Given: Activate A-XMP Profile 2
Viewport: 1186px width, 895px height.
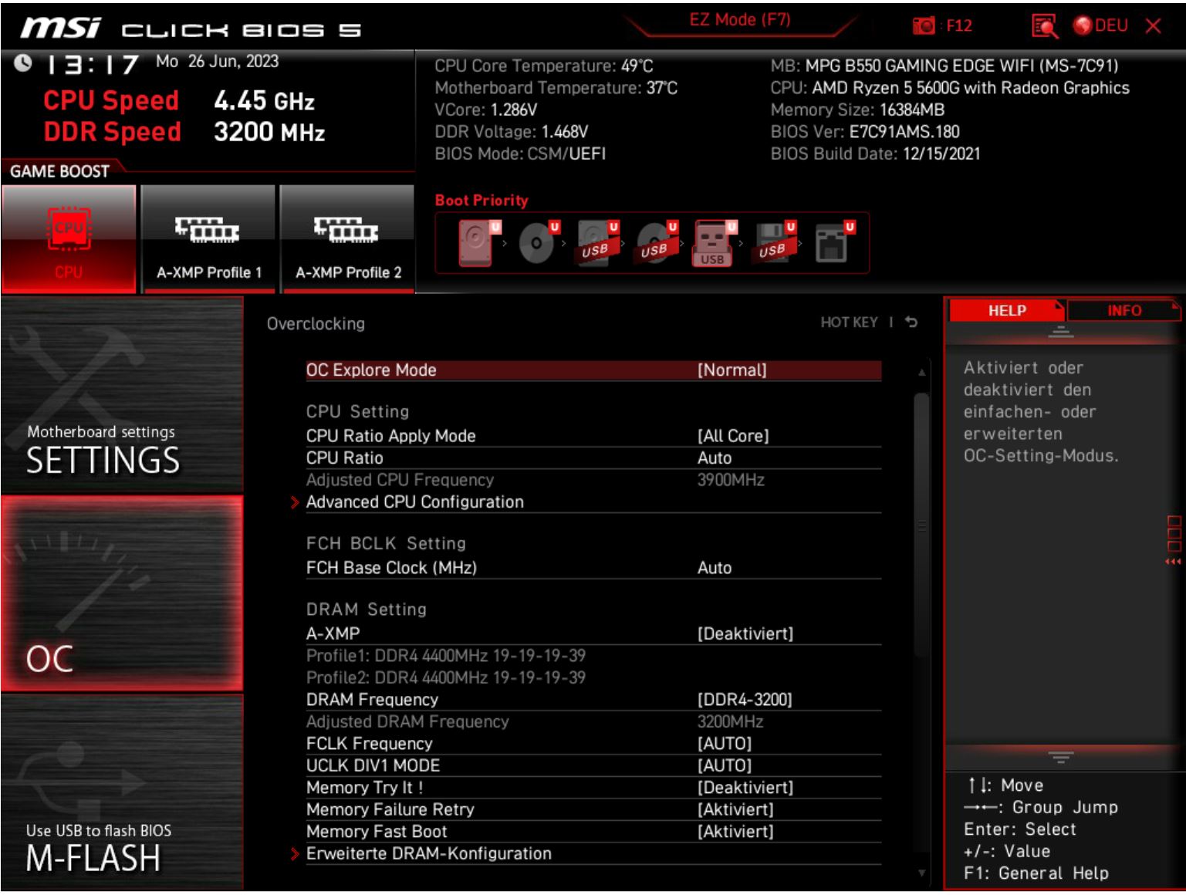Looking at the screenshot, I should click(348, 238).
